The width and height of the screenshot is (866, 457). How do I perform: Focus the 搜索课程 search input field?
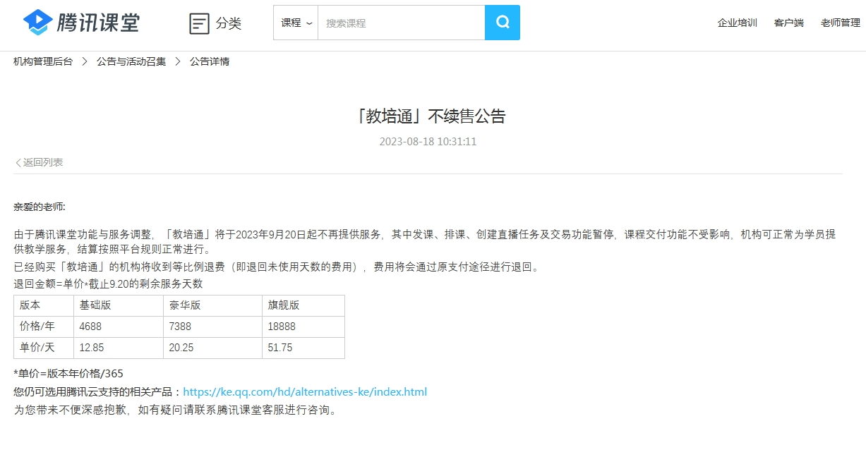[401, 23]
